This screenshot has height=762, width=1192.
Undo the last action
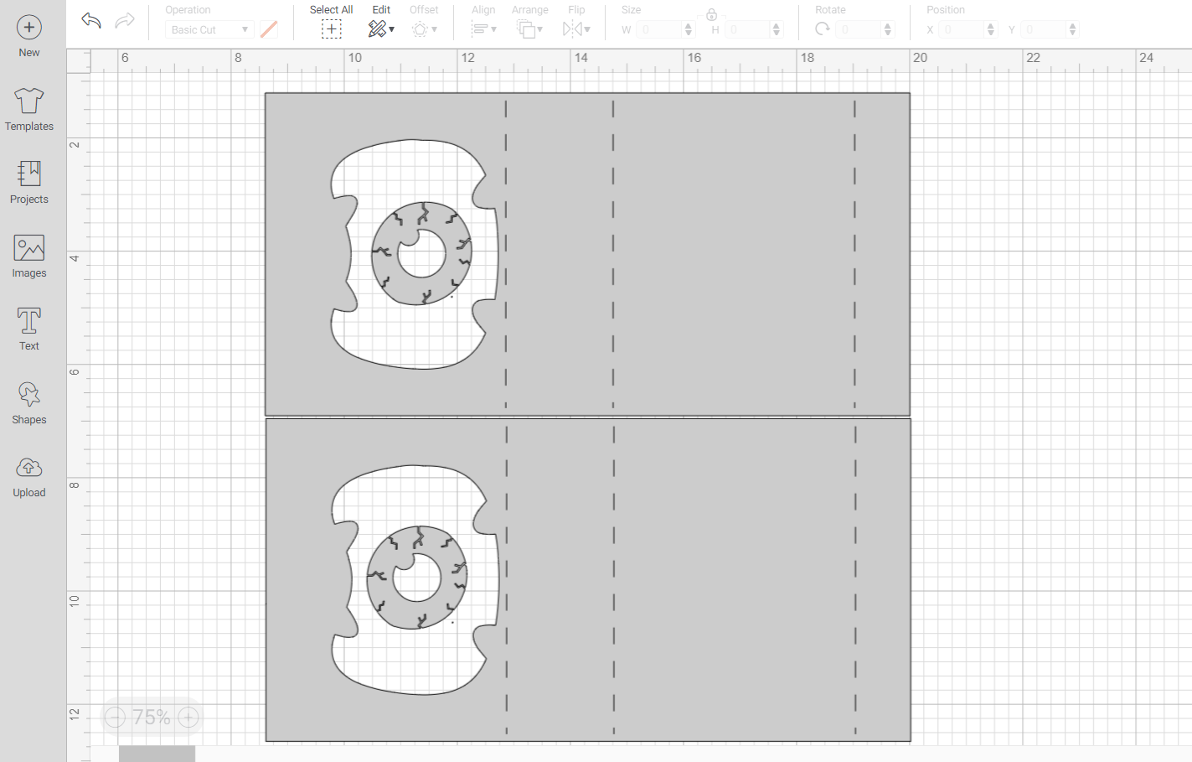(90, 20)
